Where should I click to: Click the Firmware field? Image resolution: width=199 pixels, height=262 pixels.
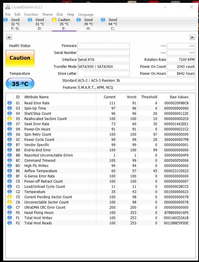[104, 46]
